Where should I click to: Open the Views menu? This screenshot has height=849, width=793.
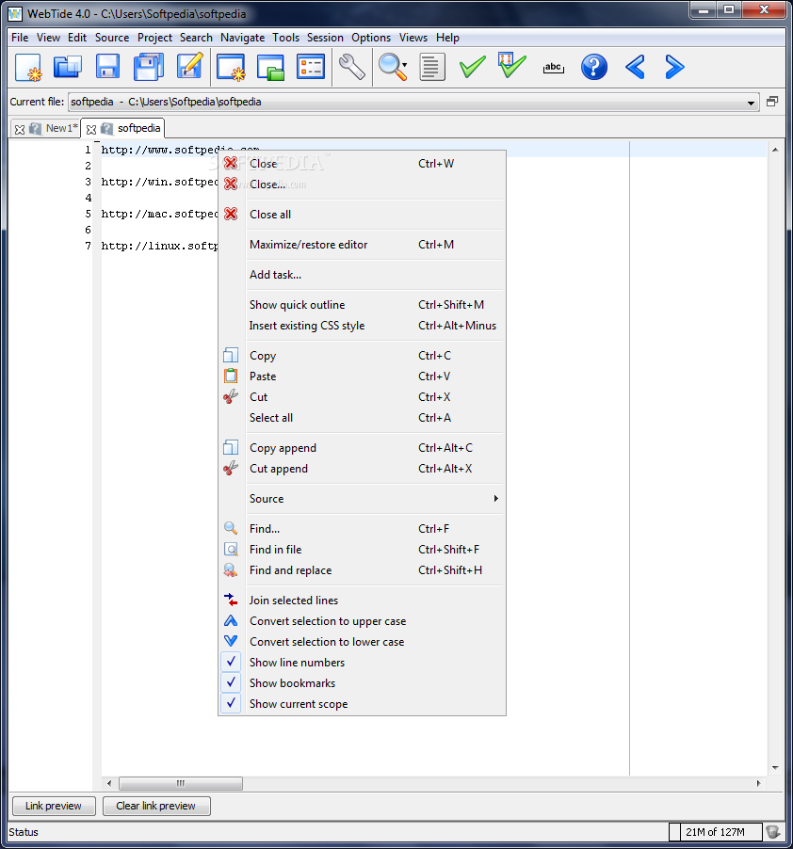[413, 38]
